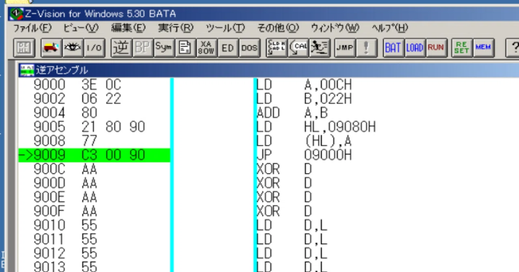The height and width of the screenshot is (272, 519).
Task: Select address 9000 in the disassembly
Action: pos(49,85)
